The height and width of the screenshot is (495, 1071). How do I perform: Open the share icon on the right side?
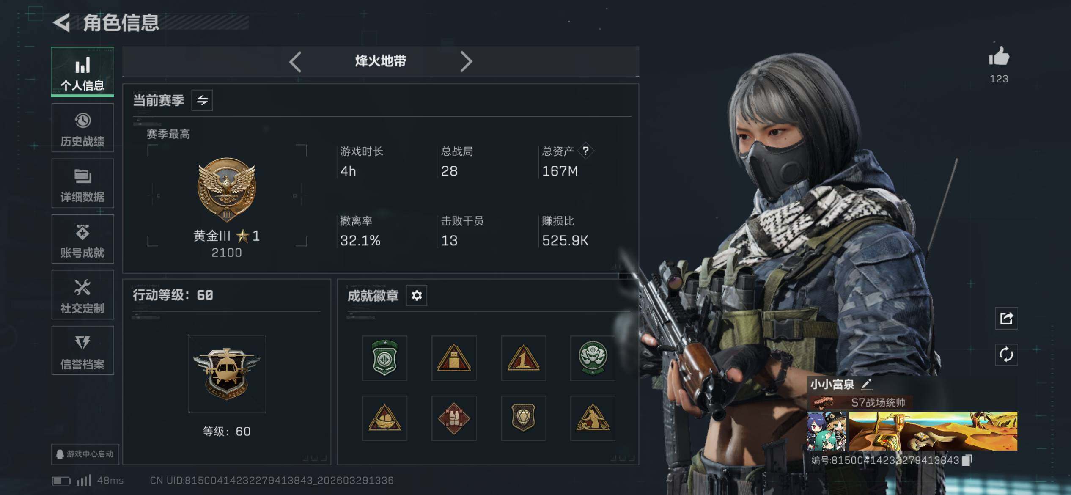pyautogui.click(x=1006, y=318)
